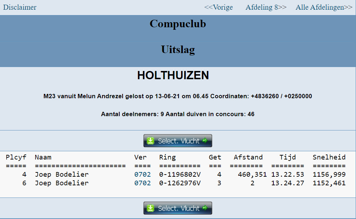The height and width of the screenshot is (219, 356).
Task: Click the lower Select. Vlucht button
Action: [x=178, y=208]
